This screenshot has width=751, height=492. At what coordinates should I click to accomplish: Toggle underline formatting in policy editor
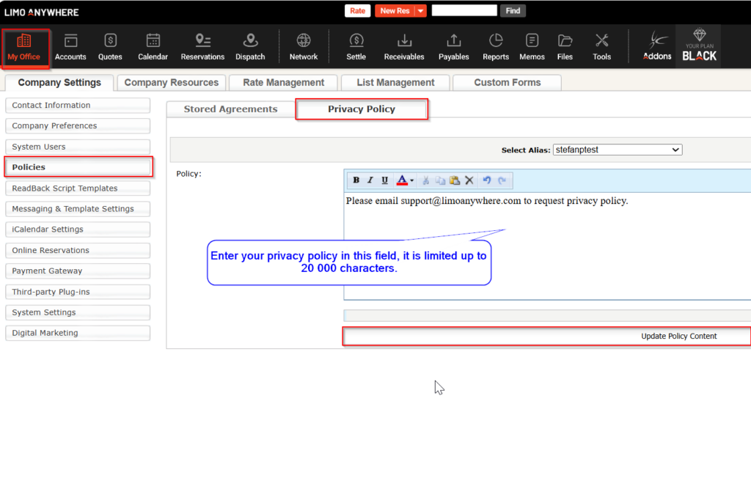(384, 180)
